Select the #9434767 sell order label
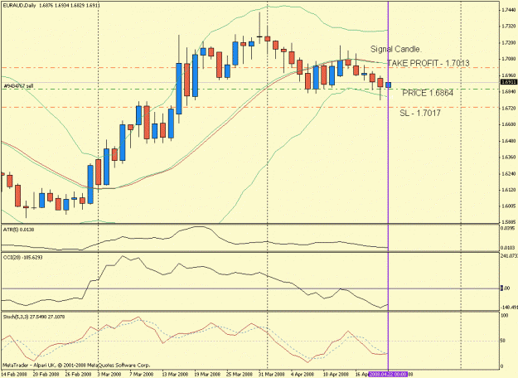Screen dimensions: 518x378 click(18, 86)
